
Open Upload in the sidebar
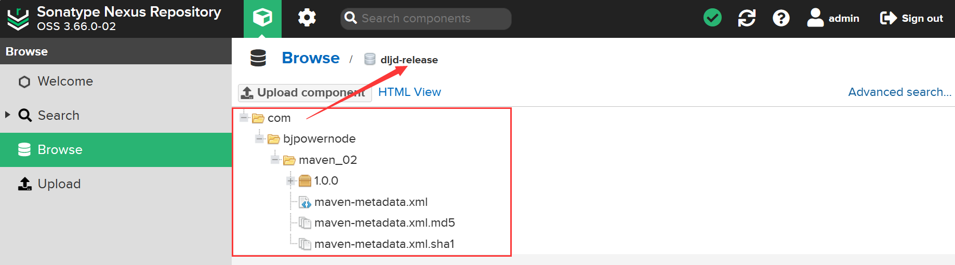(x=59, y=184)
